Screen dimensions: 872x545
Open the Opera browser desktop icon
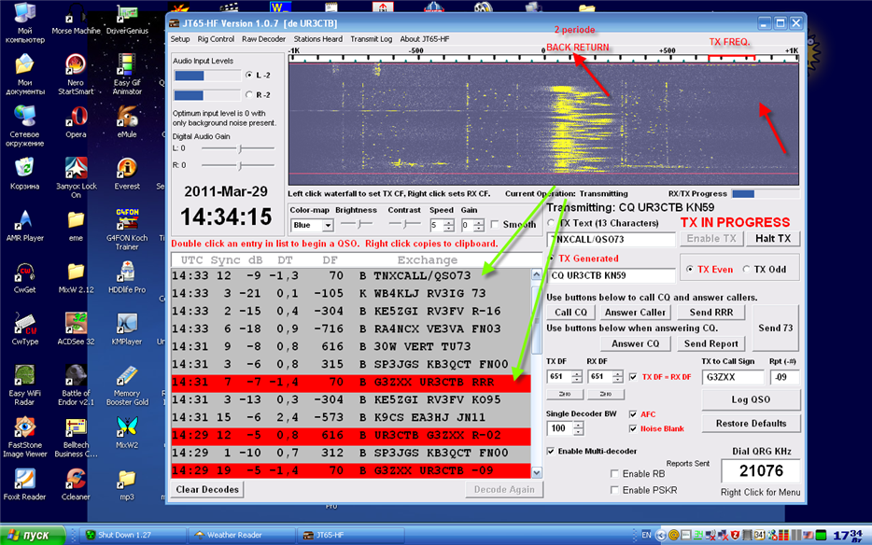pos(76,117)
